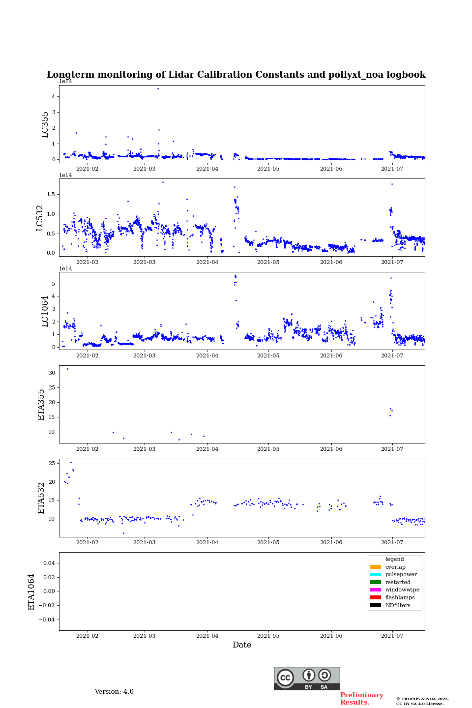
Task: Click the '2021-07' tick under ETA1064 plot
Action: [x=392, y=636]
